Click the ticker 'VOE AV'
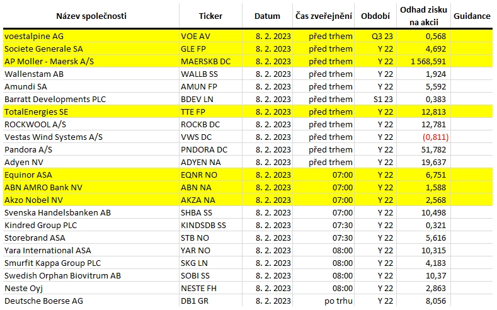 coord(195,37)
